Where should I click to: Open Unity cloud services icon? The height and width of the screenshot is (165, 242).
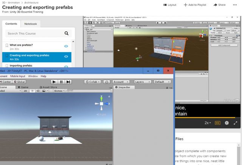pos(107,82)
